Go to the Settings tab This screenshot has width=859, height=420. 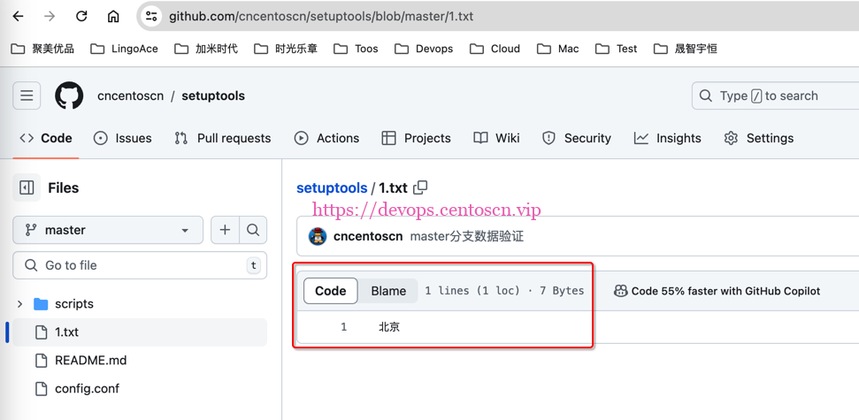758,138
